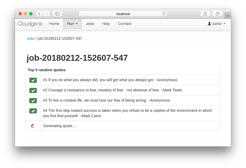Click the green checkmark for quote #1
The image size is (246, 168).
point(33,80)
